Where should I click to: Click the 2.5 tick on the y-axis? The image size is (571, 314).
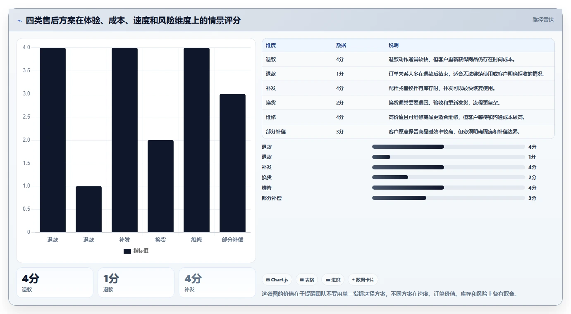point(26,117)
